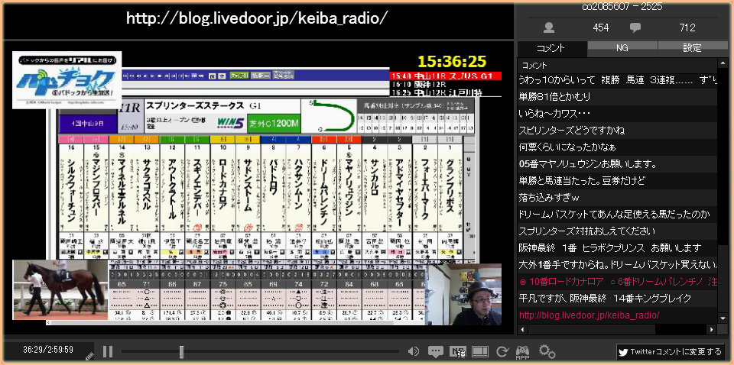The height and width of the screenshot is (365, 734).
Task: Click the seek bar slider handle
Action: (182, 352)
